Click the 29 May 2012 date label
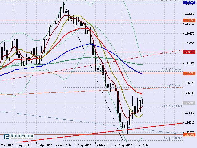The width and height of the screenshot is (197, 148). click(x=123, y=145)
